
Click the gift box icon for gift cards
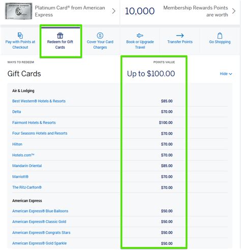[60, 36]
